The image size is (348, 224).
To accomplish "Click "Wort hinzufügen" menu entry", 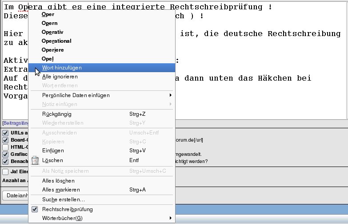I will click(x=102, y=68).
